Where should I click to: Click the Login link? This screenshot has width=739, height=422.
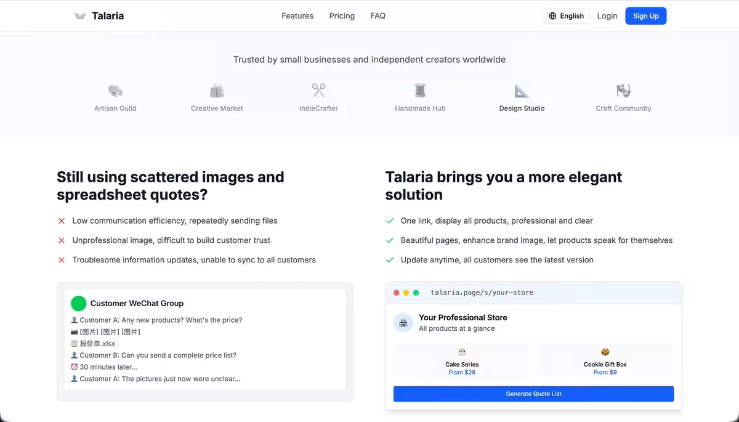pyautogui.click(x=607, y=16)
